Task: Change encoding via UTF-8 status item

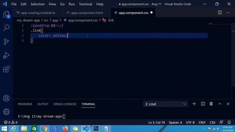Action: click(x=190, y=122)
